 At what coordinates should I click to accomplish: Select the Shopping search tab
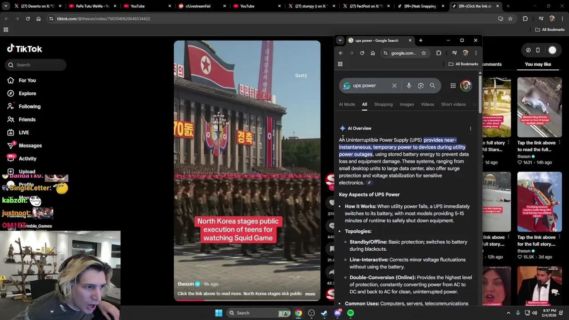(x=383, y=104)
